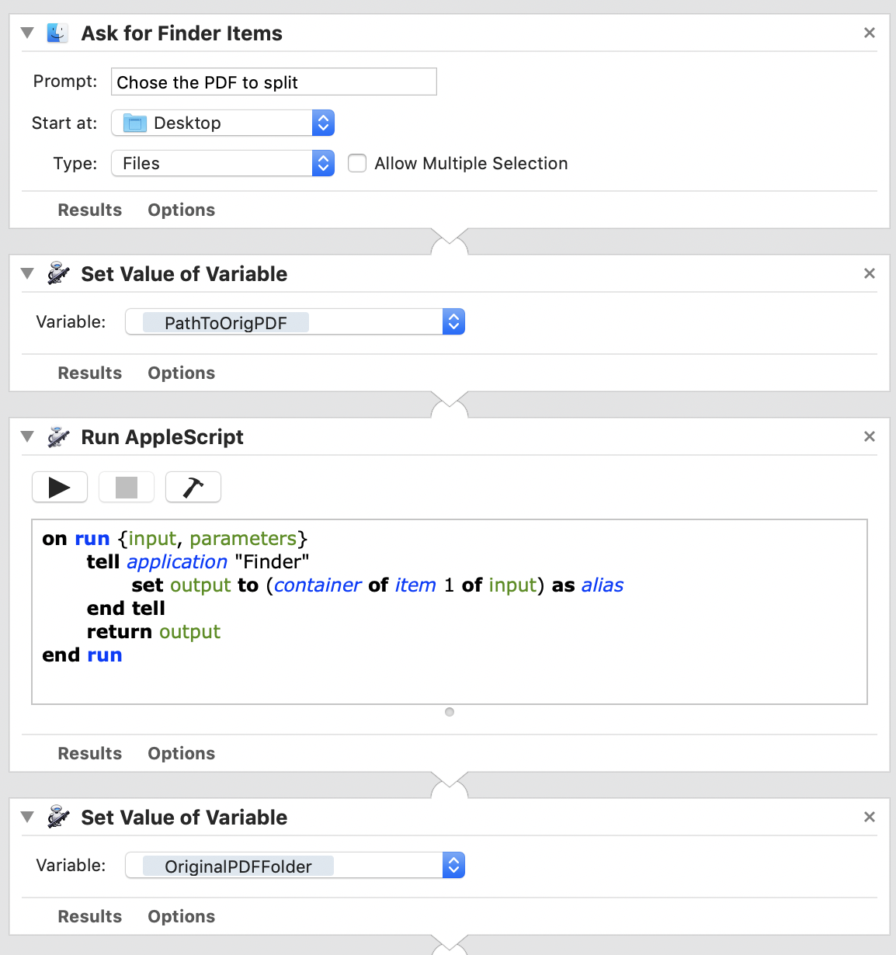Click the Prompt text field
This screenshot has width=896, height=955.
pos(273,82)
